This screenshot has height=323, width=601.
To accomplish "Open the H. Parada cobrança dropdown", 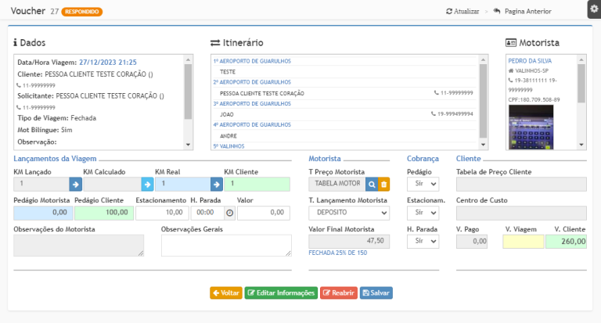I will coord(423,242).
